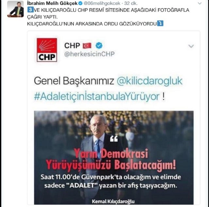Visit the @06melihgokcek handle

(102, 3)
